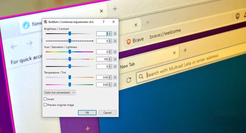Image resolution: width=246 pixels, height=133 pixels.
Task: Click the X closing the Brave tab
Action: point(136,25)
